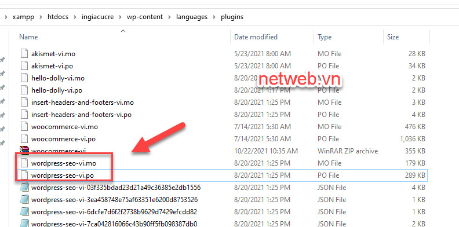
Task: Select the woocommerce-vi.po file name
Action: pos(63,139)
